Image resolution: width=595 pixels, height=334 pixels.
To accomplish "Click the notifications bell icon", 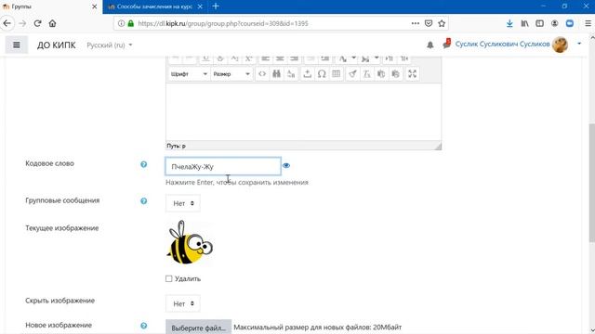I will pos(430,45).
